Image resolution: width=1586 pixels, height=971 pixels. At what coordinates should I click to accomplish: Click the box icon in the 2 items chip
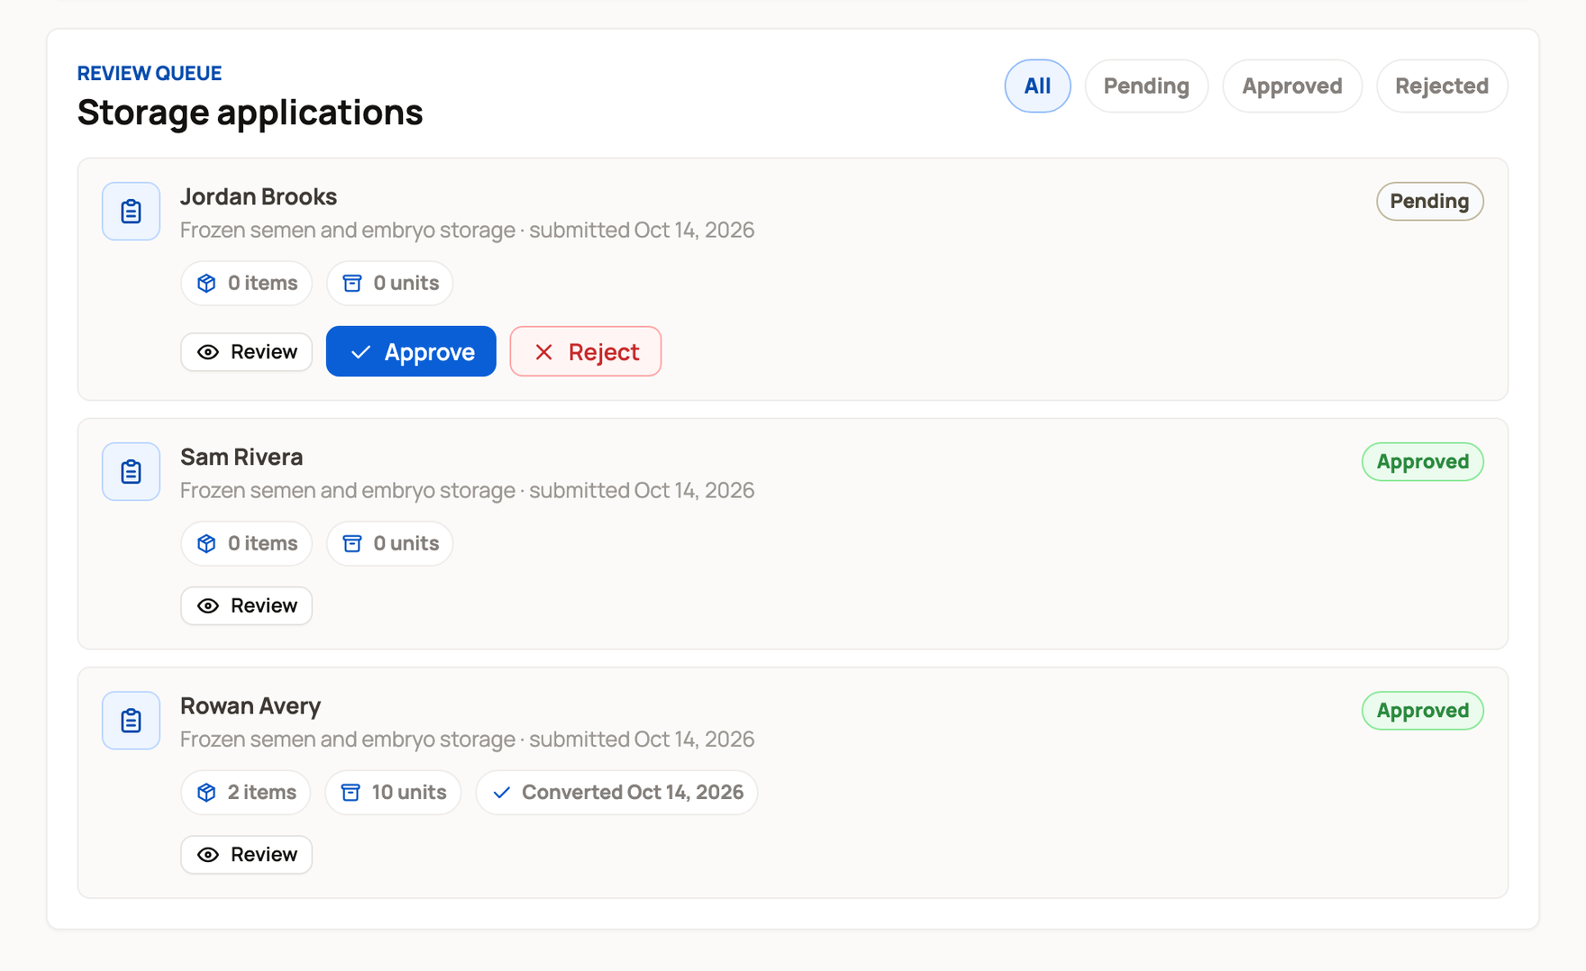pos(206,792)
